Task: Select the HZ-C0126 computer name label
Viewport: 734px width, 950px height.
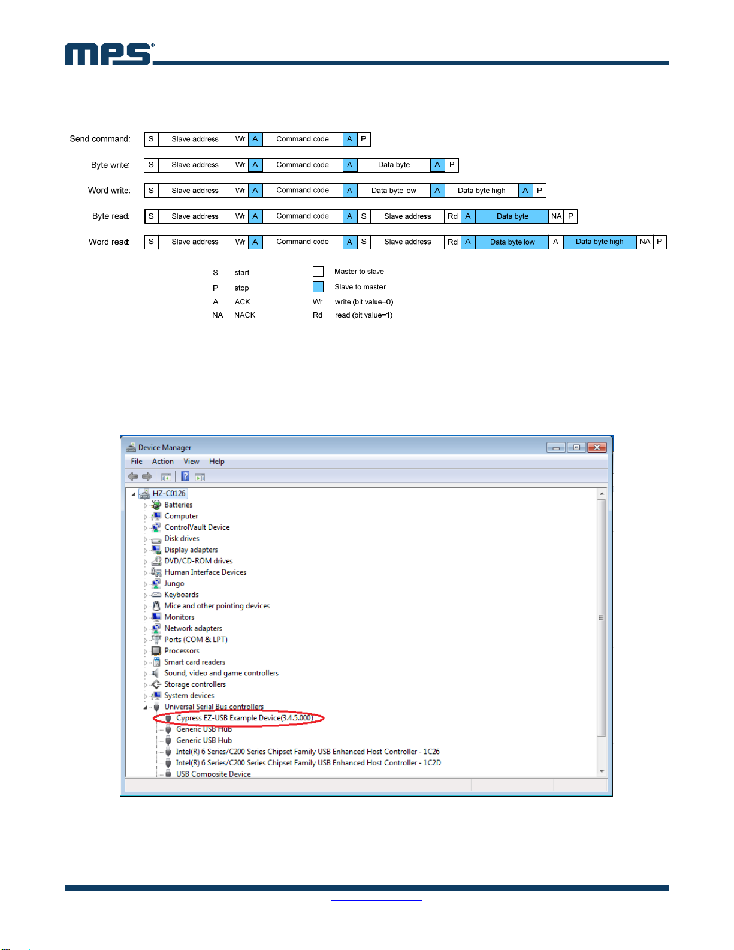Action: 169,493
